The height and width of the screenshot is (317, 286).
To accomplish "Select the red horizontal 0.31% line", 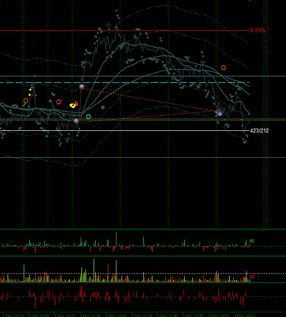I will pyautogui.click(x=125, y=30).
